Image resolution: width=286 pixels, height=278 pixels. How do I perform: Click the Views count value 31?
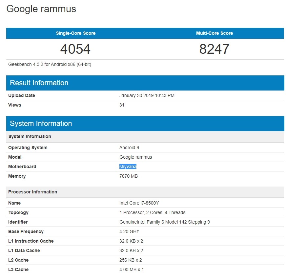point(122,105)
